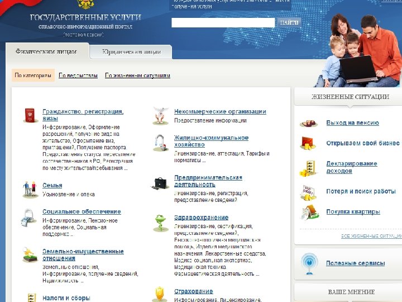The image size is (402, 302).
Task: Click the house icon by Покупка квартиры
Action: coord(310,212)
